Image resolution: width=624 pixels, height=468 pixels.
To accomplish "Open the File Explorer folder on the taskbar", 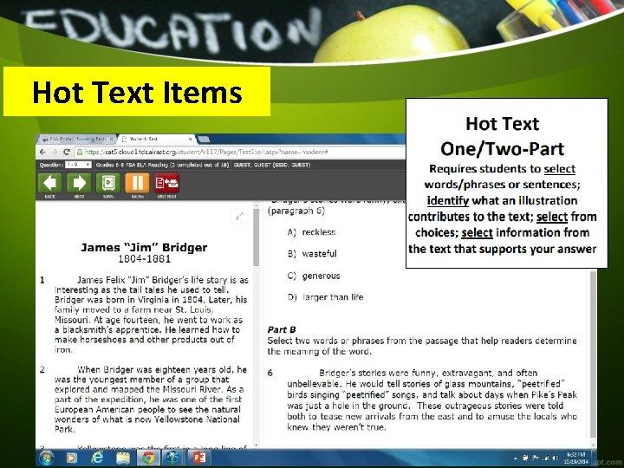I will (123, 458).
